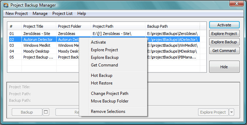Image resolution: width=247 pixels, height=125 pixels.
Task: Expand the arrow next to Explore Project
Action: (x=231, y=112)
